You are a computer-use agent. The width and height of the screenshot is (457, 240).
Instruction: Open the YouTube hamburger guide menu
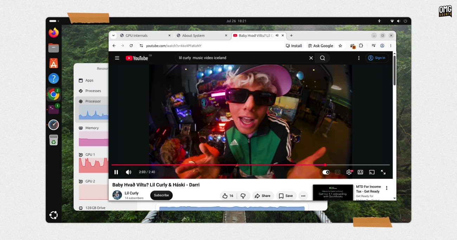[x=117, y=58]
